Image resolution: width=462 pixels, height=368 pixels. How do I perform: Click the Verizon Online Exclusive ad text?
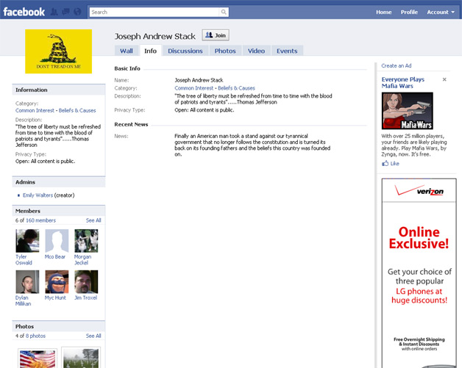(419, 238)
